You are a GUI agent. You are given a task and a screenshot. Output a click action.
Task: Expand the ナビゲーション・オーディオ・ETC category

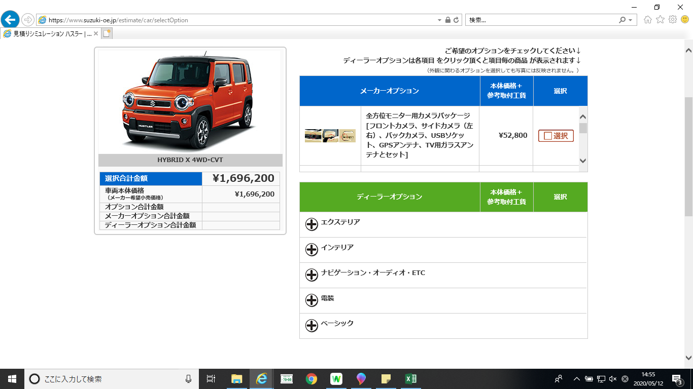pyautogui.click(x=311, y=275)
